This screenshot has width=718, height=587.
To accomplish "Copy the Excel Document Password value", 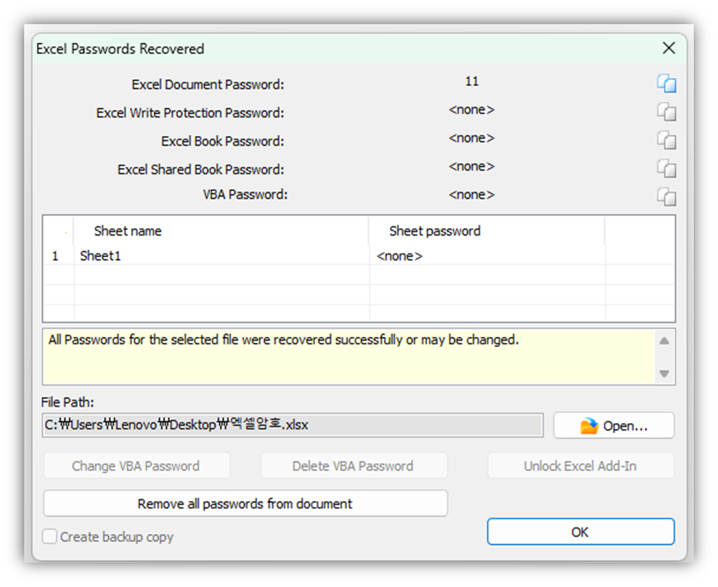I will coord(666,84).
